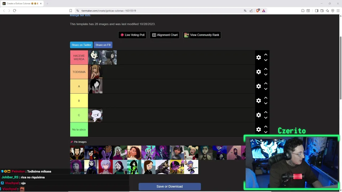Select the Gogo Tomago image in the pool
342x192 pixels.
pos(177,153)
